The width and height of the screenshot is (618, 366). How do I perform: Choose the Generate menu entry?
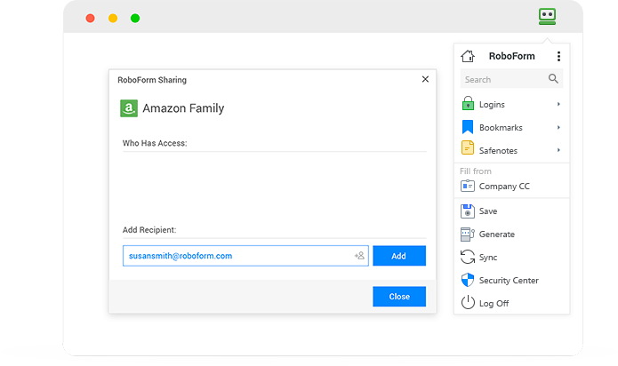[x=511, y=235]
